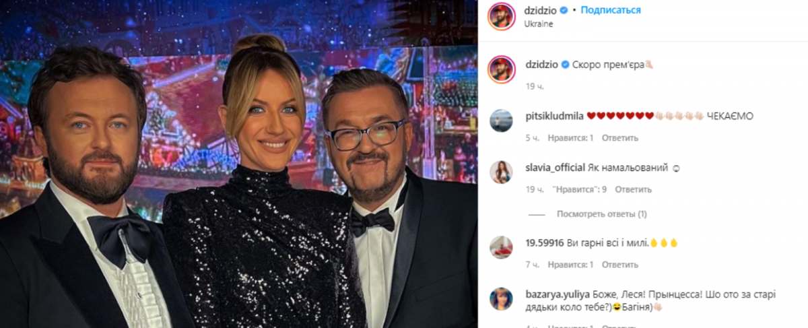The width and height of the screenshot is (808, 328).
Task: Open 19.59916's profile avatar
Action: (502, 247)
